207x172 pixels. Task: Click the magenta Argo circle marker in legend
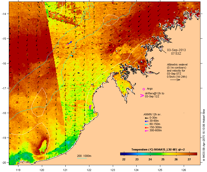click(x=144, y=89)
